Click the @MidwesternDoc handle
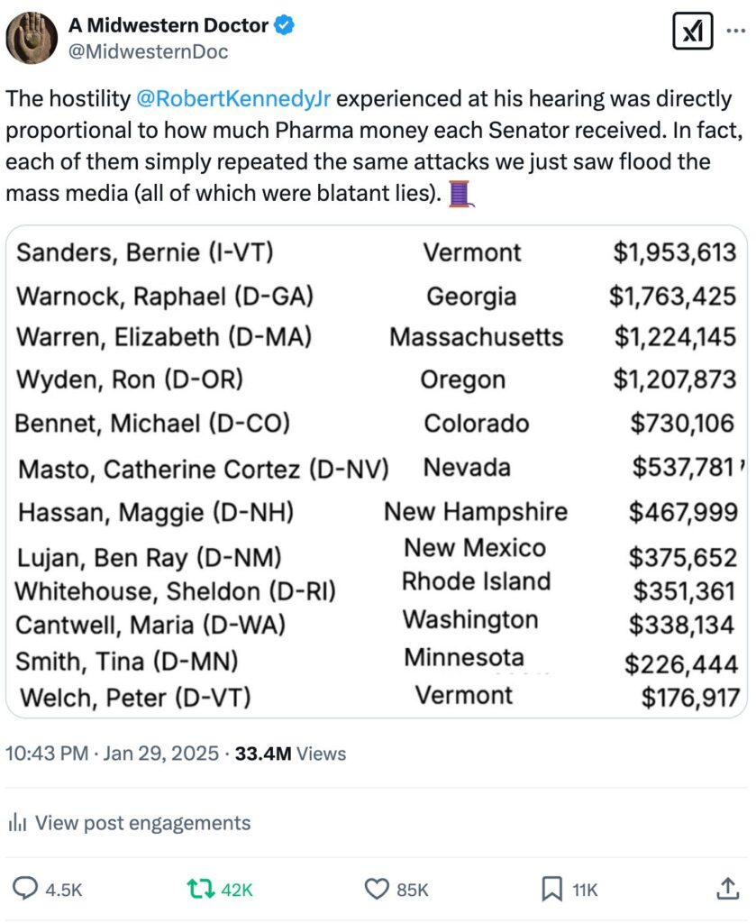Screen dimensions: 756x923 point(149,51)
